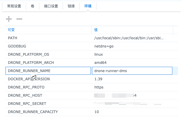Open the 卷 tab
Image resolution: width=182 pixels, height=138 pixels.
pos(33,6)
